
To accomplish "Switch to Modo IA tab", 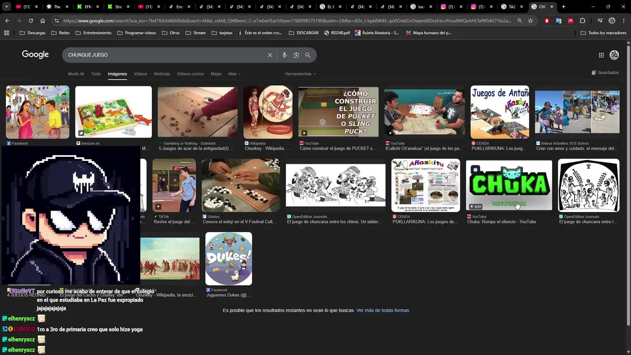I will pos(76,74).
